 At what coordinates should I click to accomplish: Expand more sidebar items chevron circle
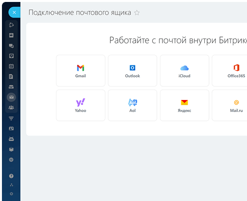click(11, 160)
